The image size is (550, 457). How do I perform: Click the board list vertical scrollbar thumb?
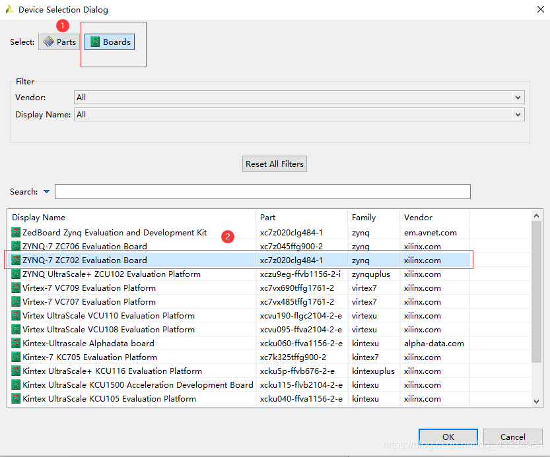click(x=536, y=292)
